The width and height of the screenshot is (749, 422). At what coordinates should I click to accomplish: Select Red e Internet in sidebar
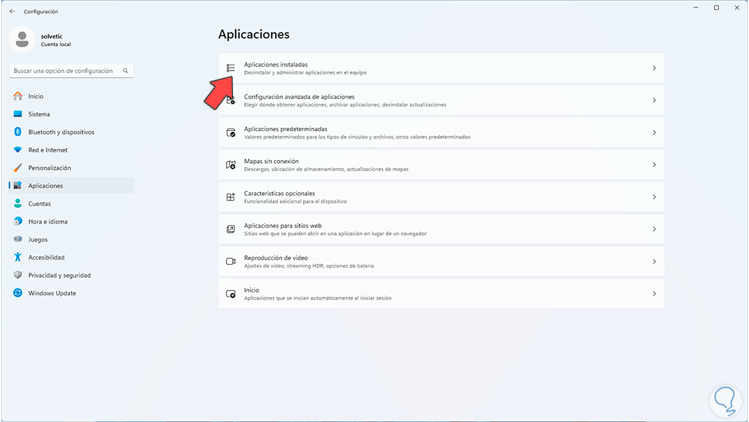(x=47, y=150)
